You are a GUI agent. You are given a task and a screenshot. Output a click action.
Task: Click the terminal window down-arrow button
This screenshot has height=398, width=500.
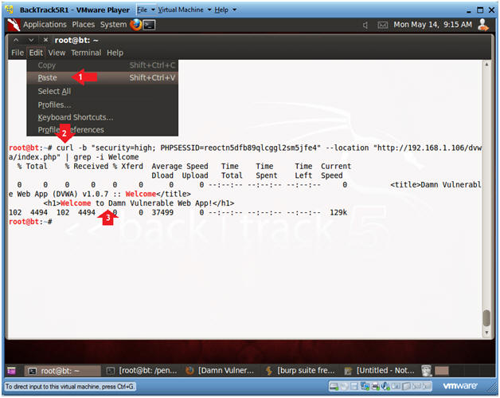pos(31,40)
